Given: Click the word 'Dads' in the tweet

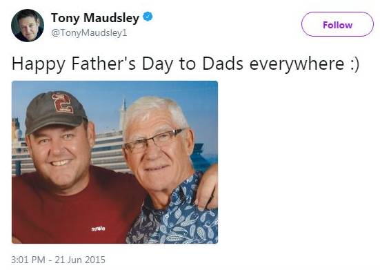Looking at the screenshot, I should (x=223, y=64).
